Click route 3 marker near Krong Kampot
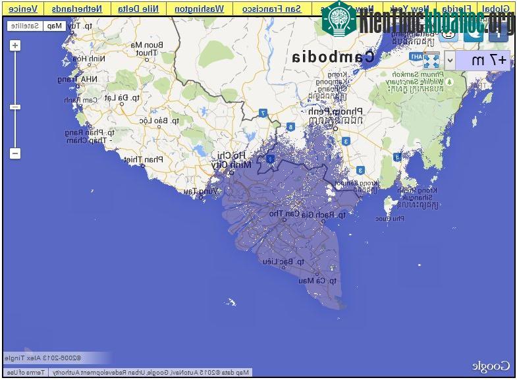The image size is (517, 380). (360, 171)
